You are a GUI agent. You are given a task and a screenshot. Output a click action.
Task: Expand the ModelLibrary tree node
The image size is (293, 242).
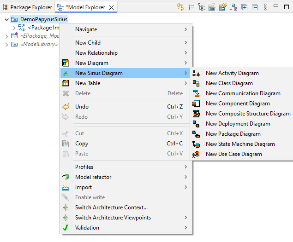click(6, 44)
